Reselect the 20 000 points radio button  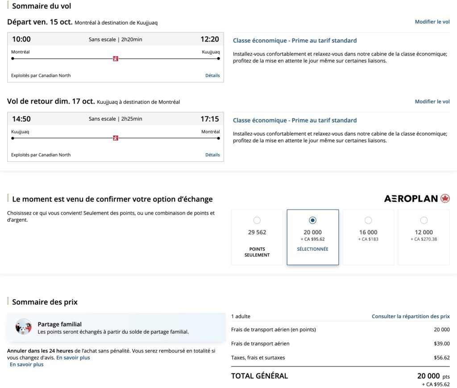312,220
